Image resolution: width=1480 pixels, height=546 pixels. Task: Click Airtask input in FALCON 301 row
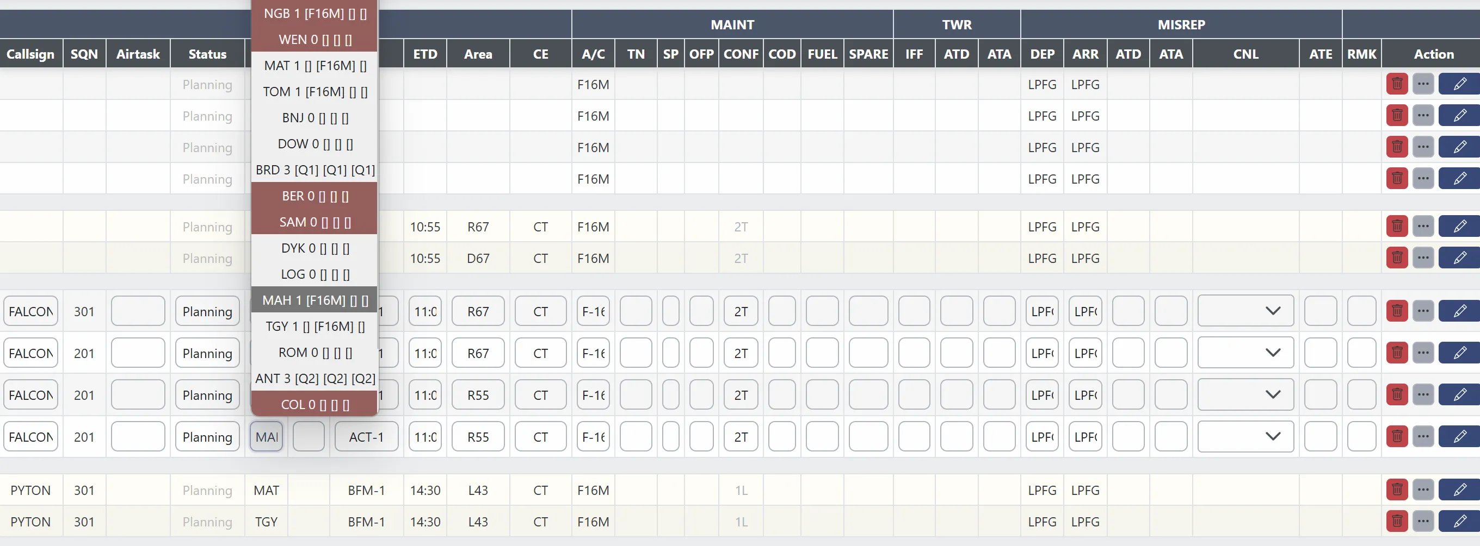click(138, 311)
